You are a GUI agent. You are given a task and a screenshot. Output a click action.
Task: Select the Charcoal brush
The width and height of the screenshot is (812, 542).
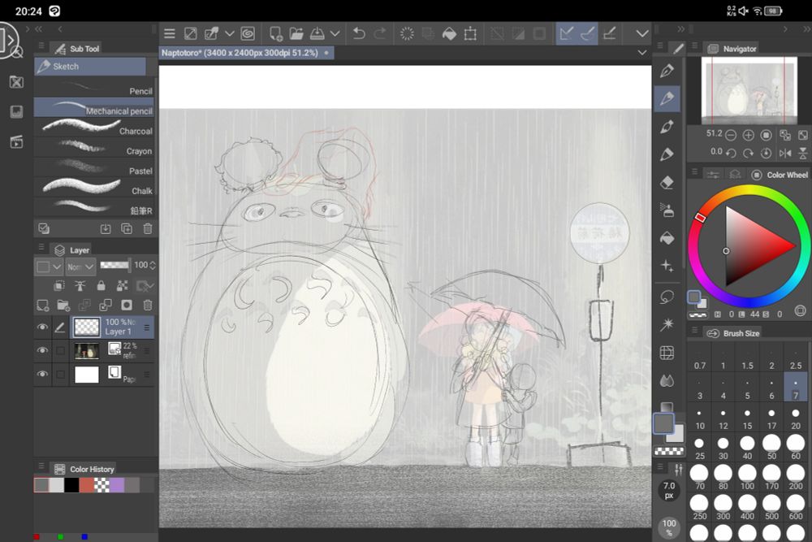pyautogui.click(x=94, y=128)
